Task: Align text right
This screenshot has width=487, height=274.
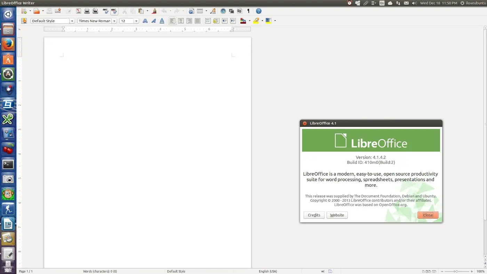Action: point(189,21)
